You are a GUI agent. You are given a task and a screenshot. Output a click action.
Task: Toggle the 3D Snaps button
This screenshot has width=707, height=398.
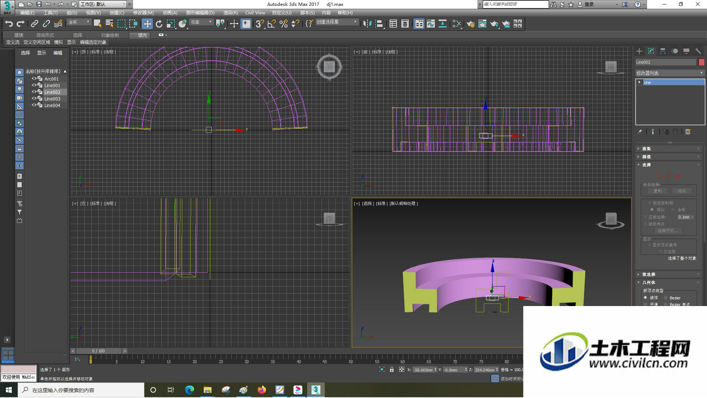[260, 24]
